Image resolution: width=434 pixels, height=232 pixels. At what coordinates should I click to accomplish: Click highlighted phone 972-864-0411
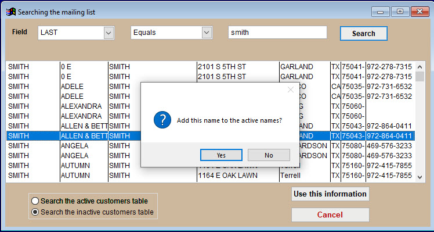[389, 136]
